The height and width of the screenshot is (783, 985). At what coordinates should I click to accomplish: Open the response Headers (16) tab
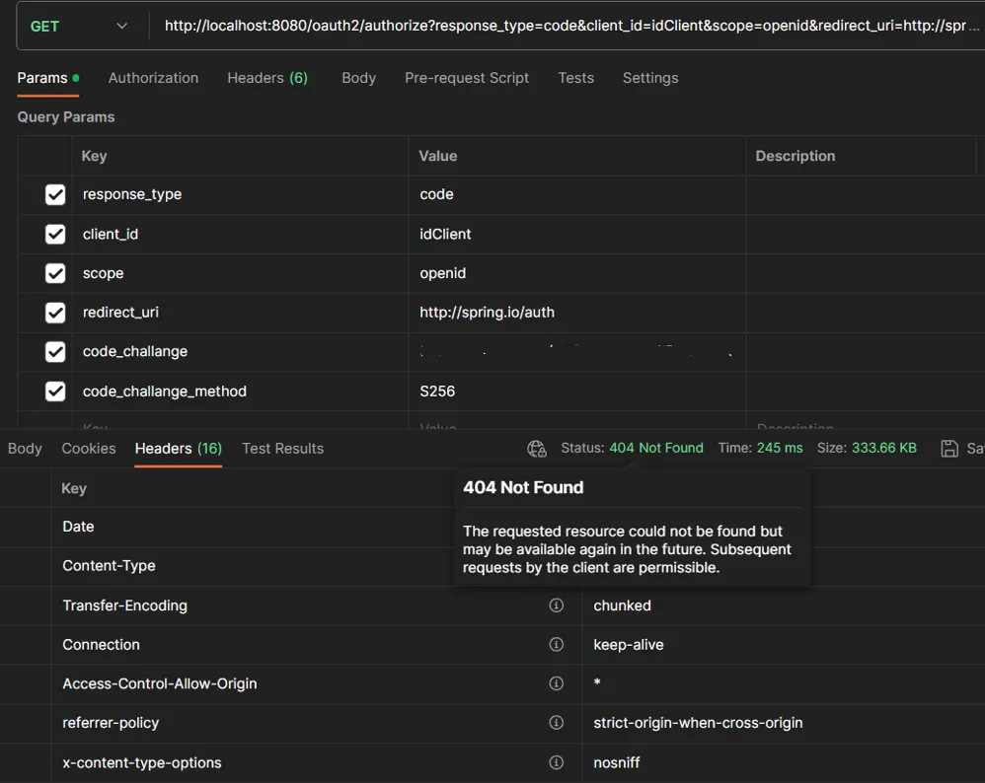pos(179,449)
